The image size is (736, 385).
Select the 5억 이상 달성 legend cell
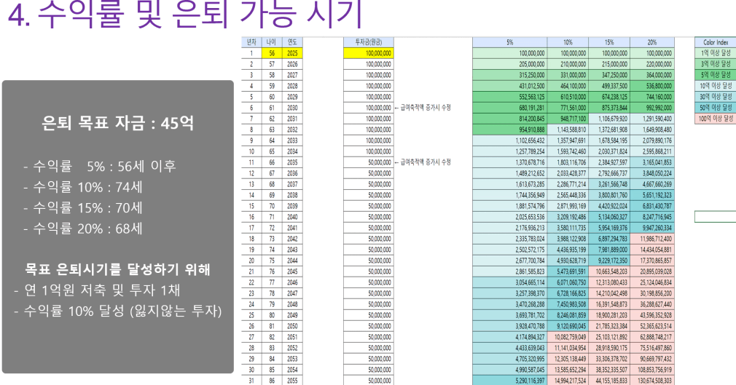point(716,74)
